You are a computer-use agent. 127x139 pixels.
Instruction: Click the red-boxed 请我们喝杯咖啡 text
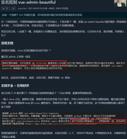[34, 63]
